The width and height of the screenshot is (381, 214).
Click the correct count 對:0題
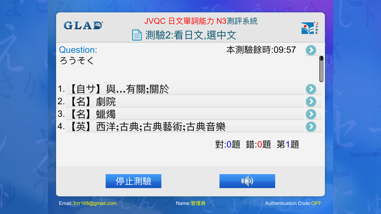point(228,145)
